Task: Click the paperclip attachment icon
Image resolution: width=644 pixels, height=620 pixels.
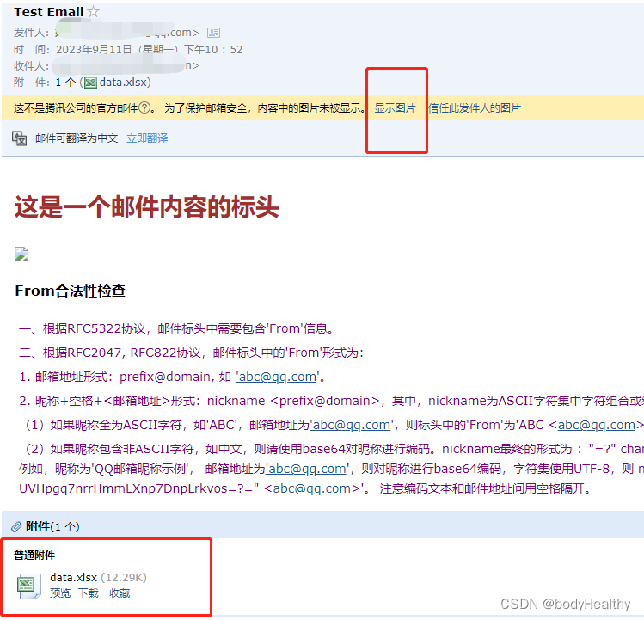Action: 16,526
